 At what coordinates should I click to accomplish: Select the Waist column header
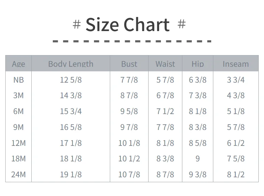pos(165,64)
